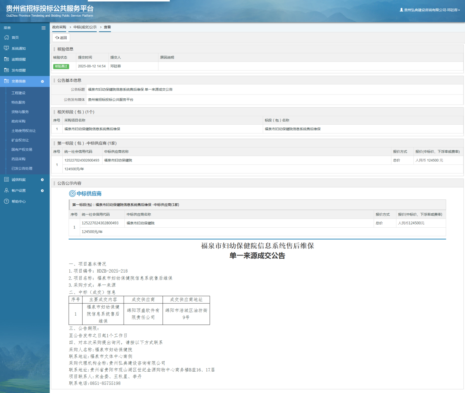The height and width of the screenshot is (393, 465).
Task: Click the 逾期提醒 sidebar icon
Action: pos(6,59)
